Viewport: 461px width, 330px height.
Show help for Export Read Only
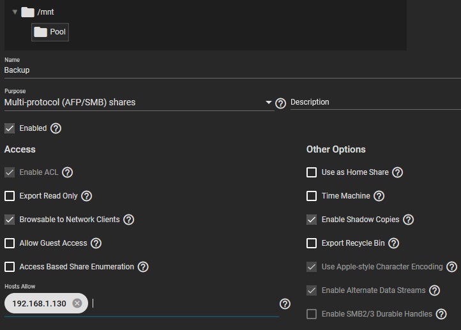[87, 196]
